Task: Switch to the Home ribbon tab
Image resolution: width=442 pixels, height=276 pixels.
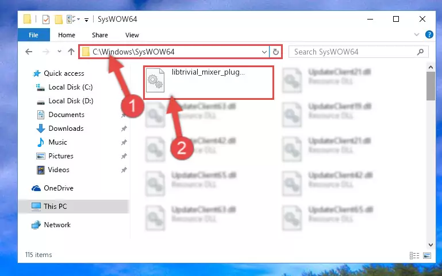Action: coord(67,35)
